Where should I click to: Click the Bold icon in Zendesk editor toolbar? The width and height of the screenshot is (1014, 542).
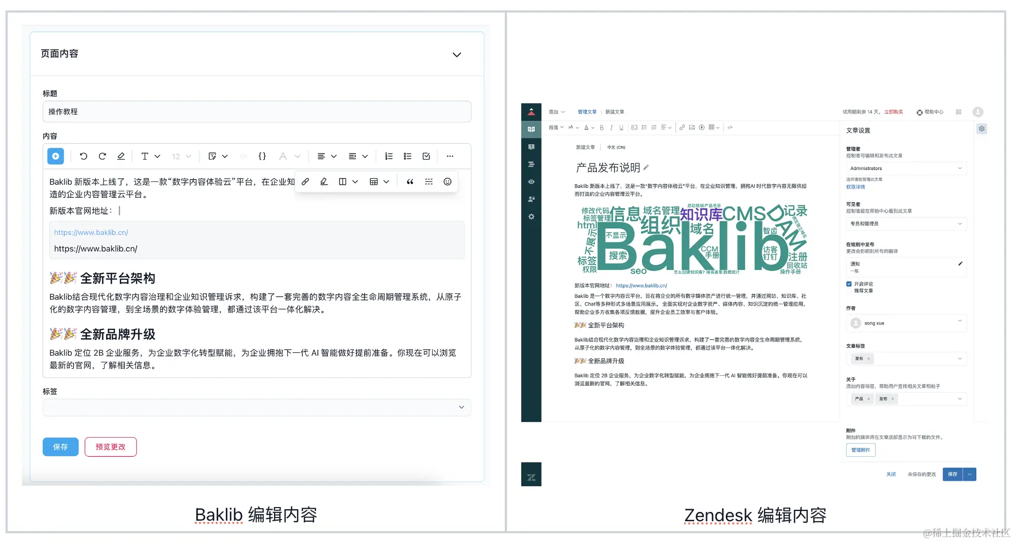pyautogui.click(x=602, y=128)
